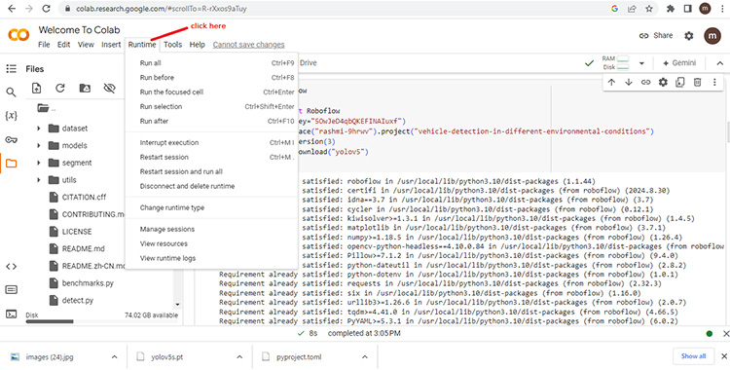730x370 pixels.
Task: Expand the models folder
Action: pos(39,145)
